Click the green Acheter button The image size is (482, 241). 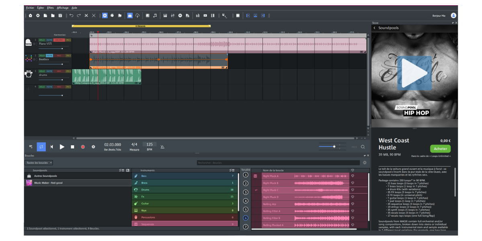pos(440,149)
